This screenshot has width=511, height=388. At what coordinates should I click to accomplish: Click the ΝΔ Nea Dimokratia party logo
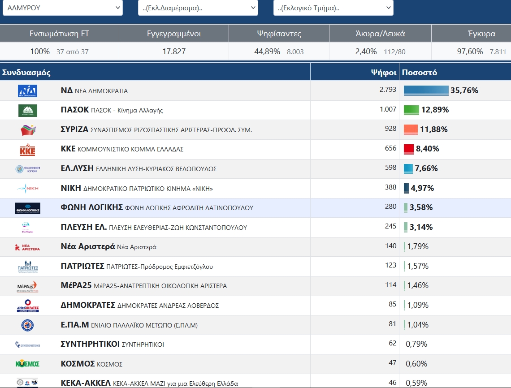27,91
